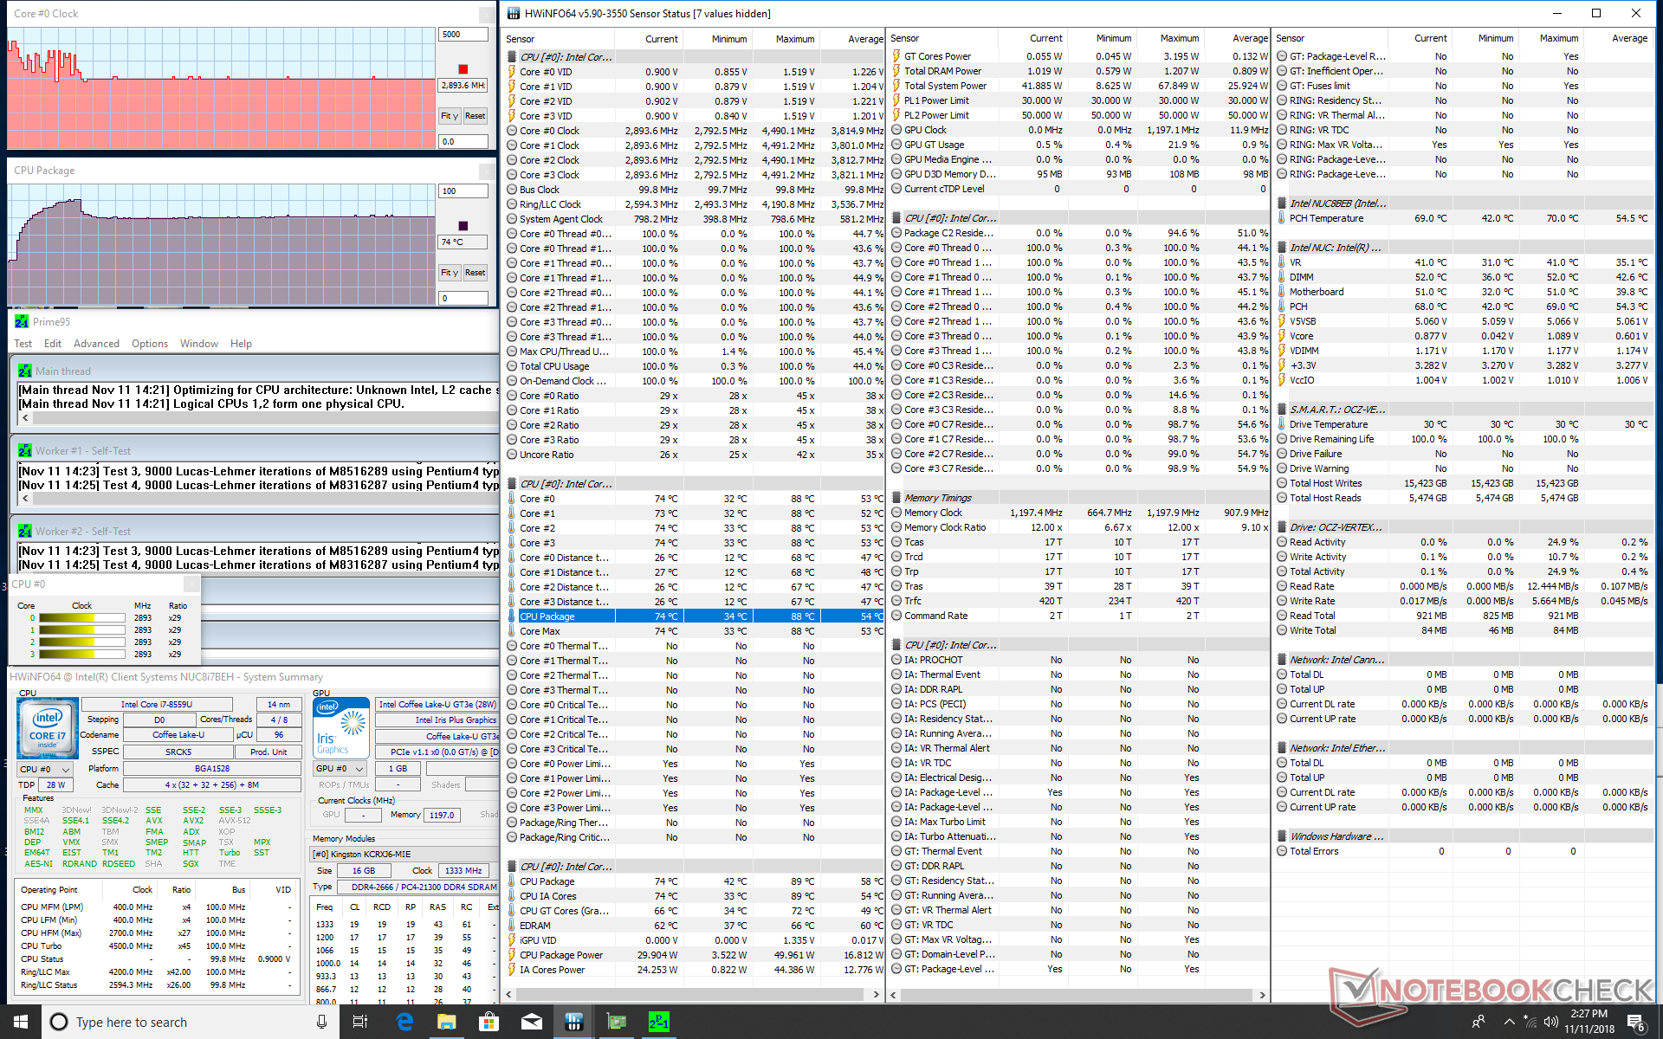Open HWiNFO from the taskbar
1663x1039 pixels.
(x=574, y=1023)
